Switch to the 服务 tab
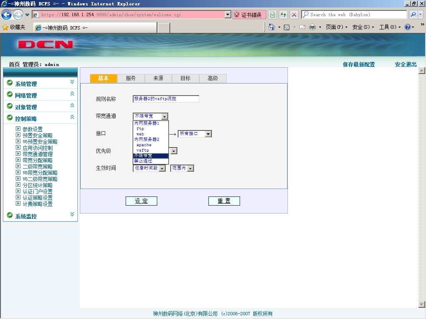Image resolution: width=426 pixels, height=319 pixels. (x=131, y=78)
